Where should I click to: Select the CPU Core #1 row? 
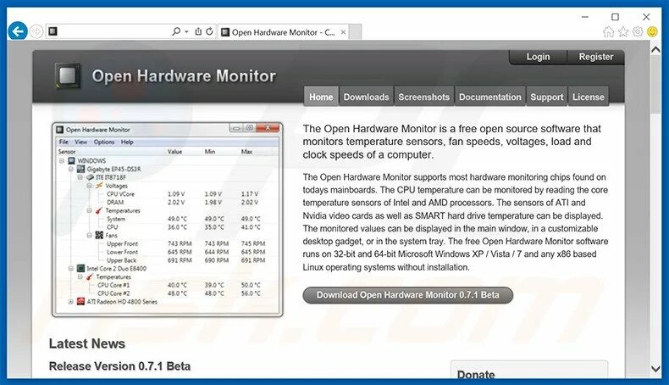coord(168,285)
